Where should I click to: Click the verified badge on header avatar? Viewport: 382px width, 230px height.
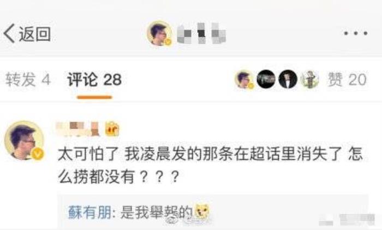[168, 42]
